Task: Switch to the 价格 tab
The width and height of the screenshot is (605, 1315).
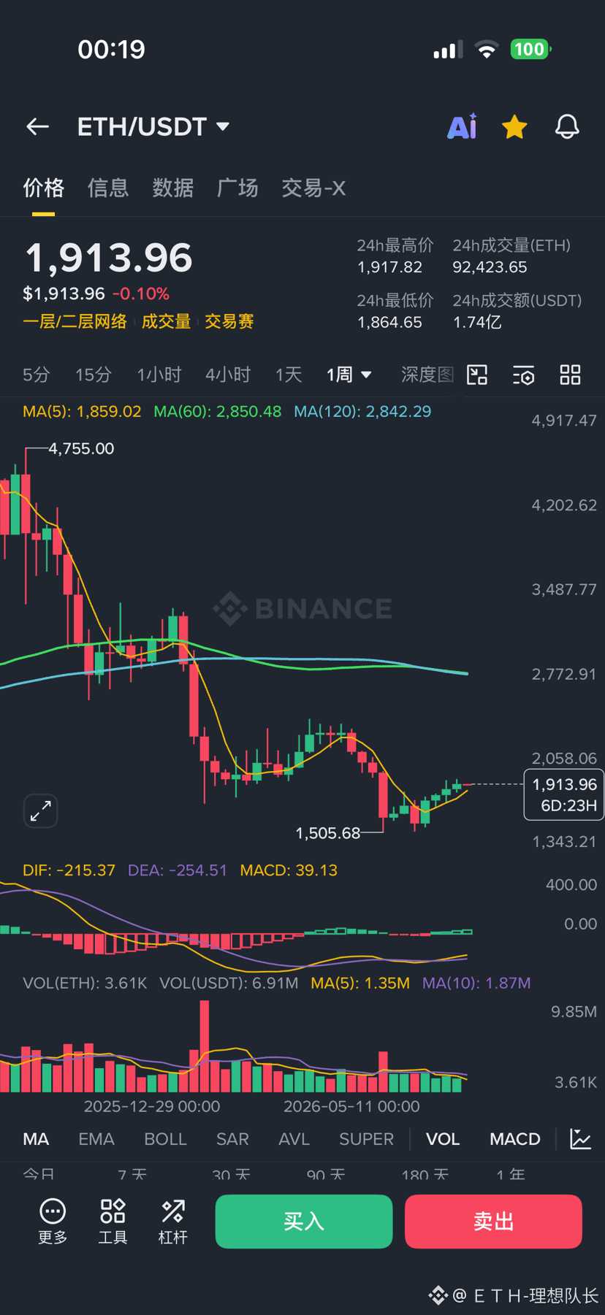Action: click(44, 188)
